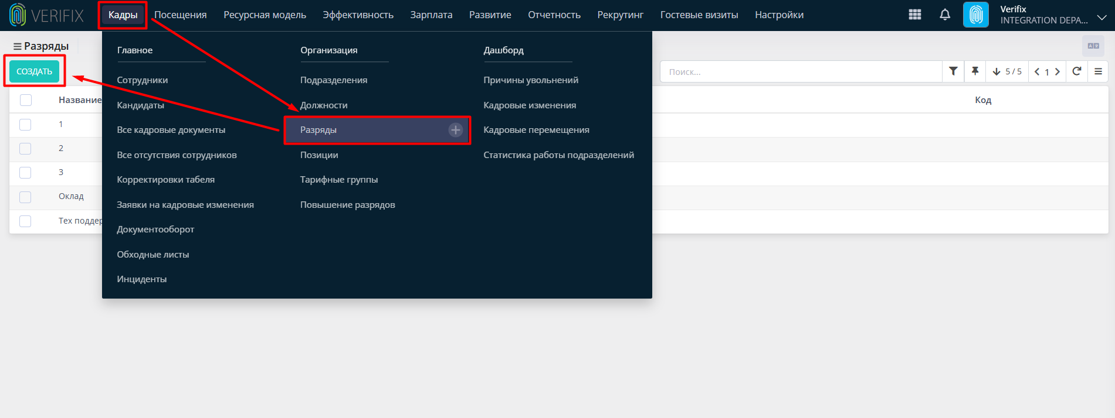Click the Verifix logo
This screenshot has width=1115, height=418.
point(46,15)
